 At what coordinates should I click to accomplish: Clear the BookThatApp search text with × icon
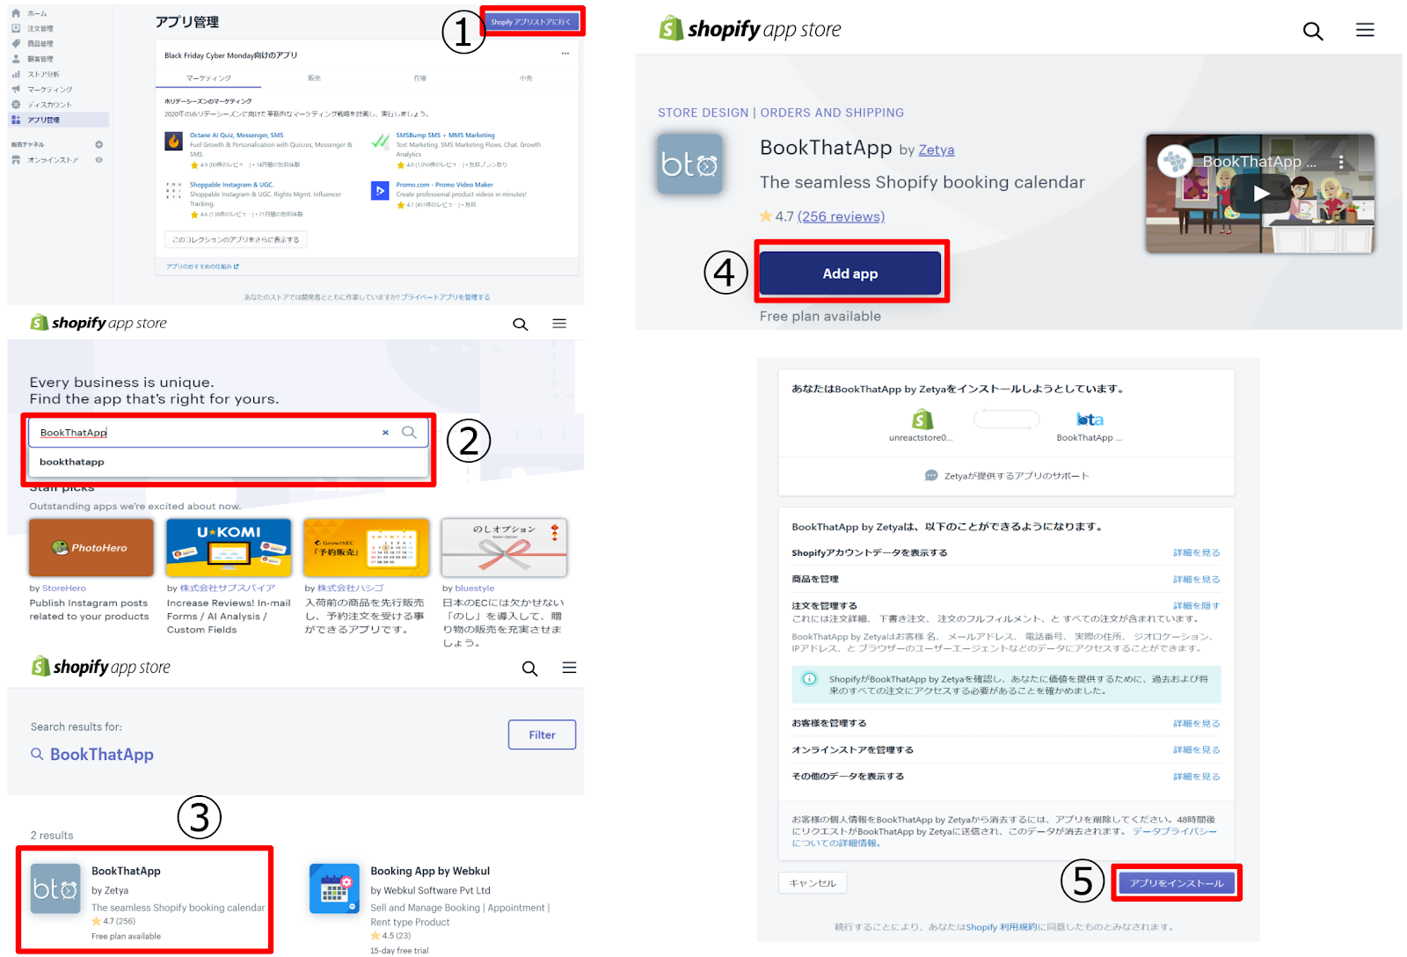[385, 433]
